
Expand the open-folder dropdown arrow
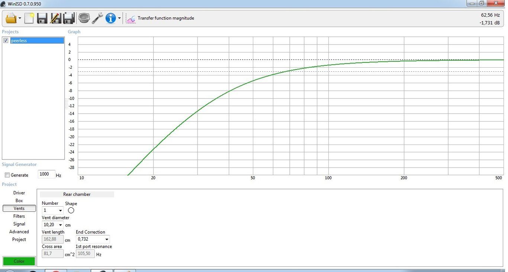click(x=20, y=18)
